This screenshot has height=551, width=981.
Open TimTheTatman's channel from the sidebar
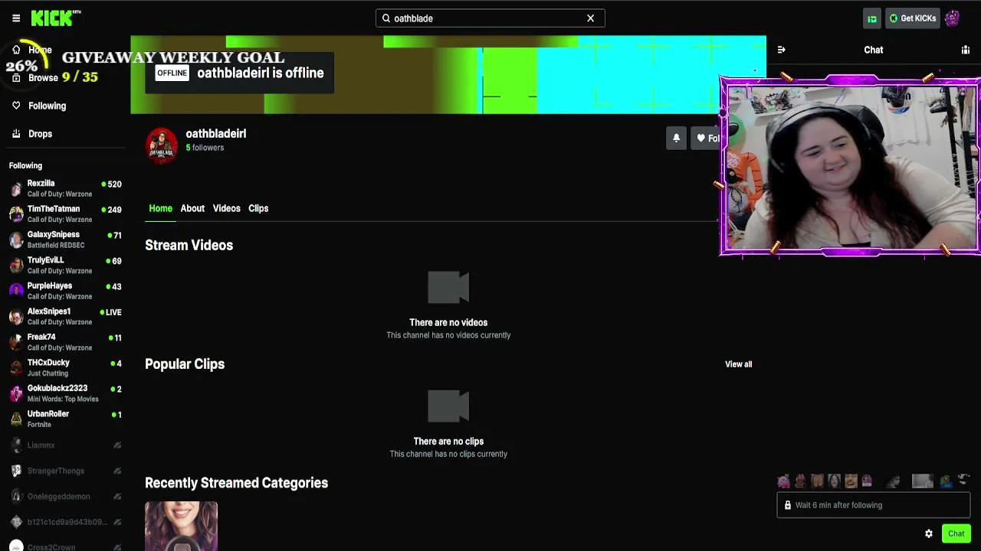[65, 214]
